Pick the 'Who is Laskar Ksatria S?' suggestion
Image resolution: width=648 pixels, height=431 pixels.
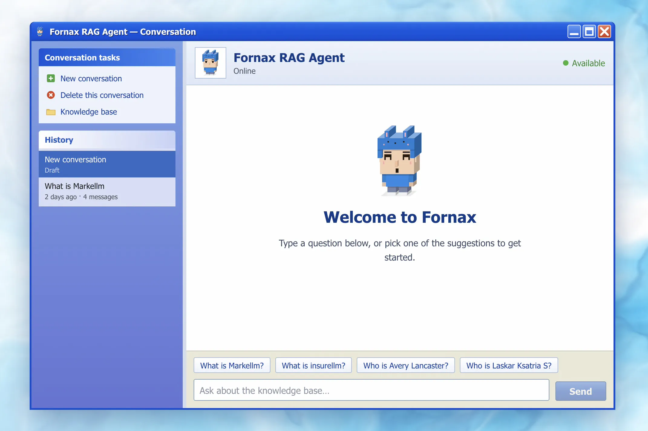point(509,365)
